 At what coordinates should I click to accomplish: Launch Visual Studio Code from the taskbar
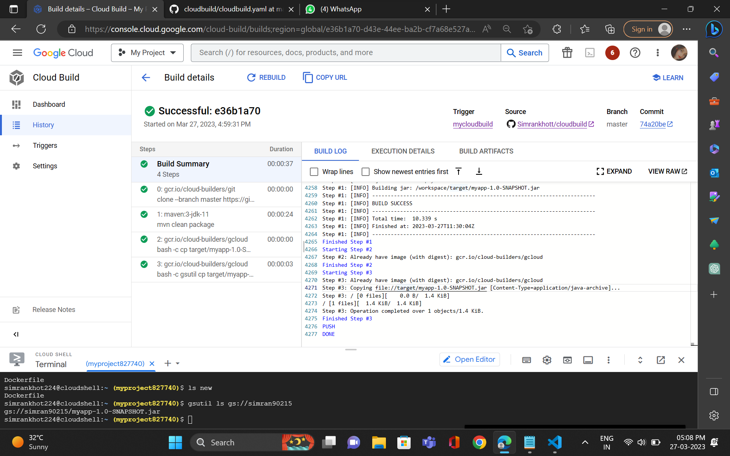coord(555,442)
